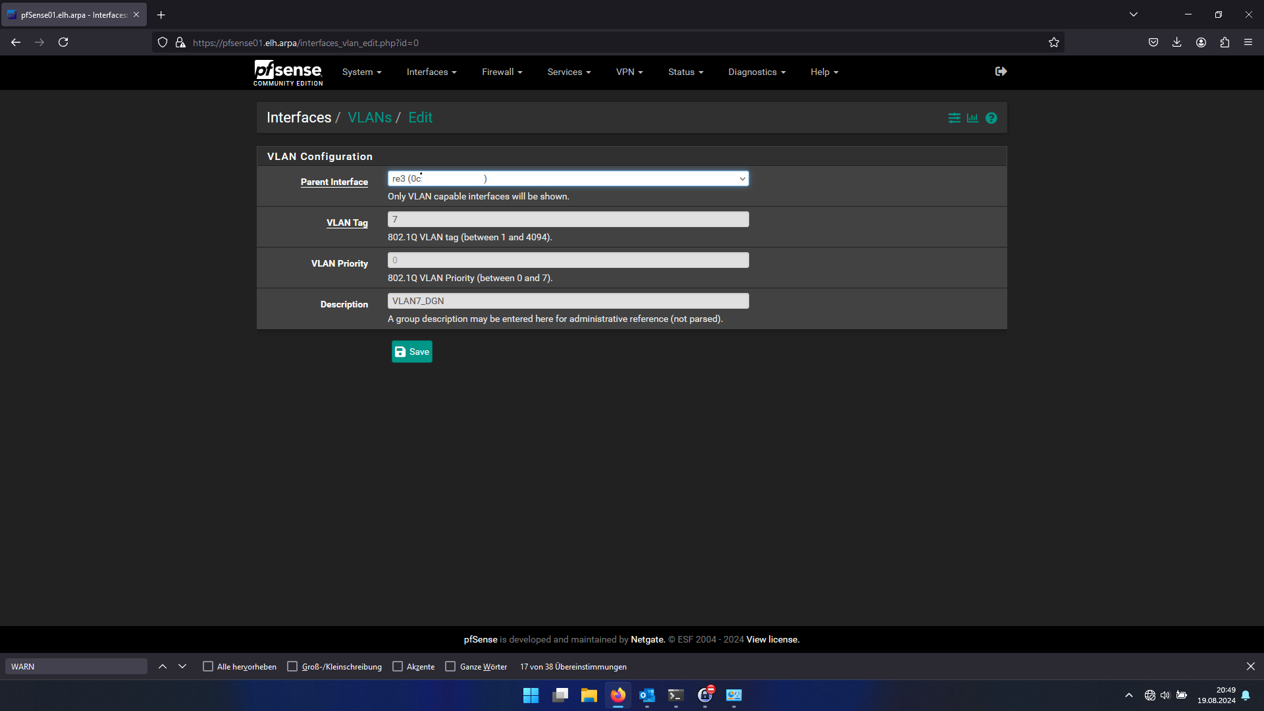Screen dimensions: 1264x711
Task: Open Task View on taskbar
Action: pos(560,695)
